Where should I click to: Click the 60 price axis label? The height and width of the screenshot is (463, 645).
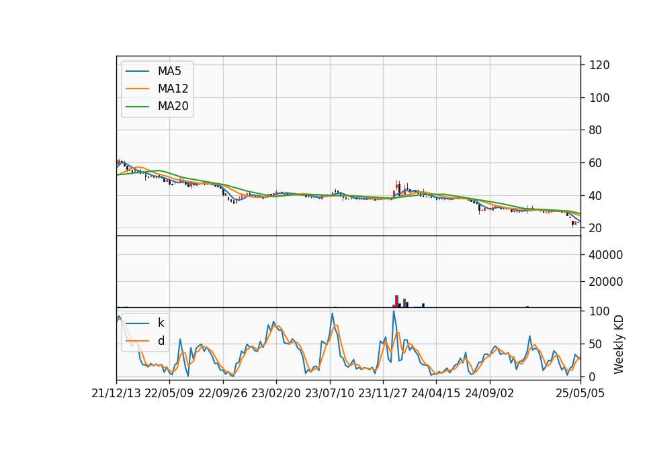(x=596, y=163)
